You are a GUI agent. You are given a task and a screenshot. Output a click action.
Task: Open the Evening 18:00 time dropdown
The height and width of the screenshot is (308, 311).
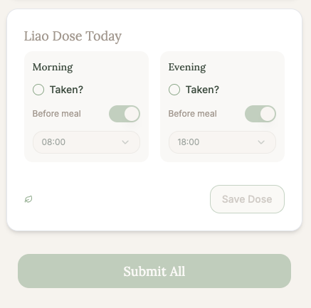click(x=222, y=142)
